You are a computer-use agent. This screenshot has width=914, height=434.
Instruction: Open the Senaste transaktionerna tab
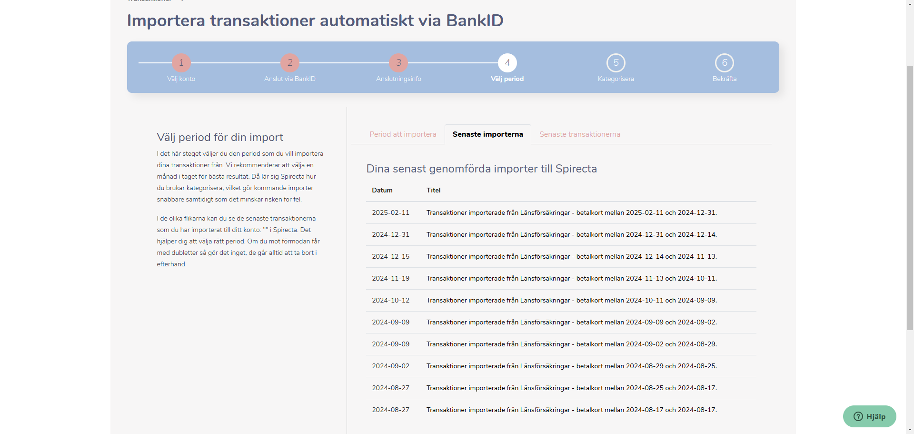(x=579, y=134)
